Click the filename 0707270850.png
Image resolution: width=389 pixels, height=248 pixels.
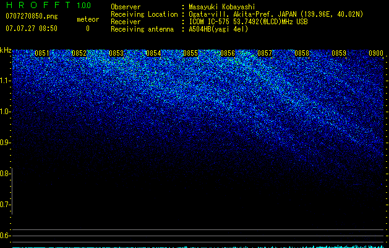tap(32, 16)
